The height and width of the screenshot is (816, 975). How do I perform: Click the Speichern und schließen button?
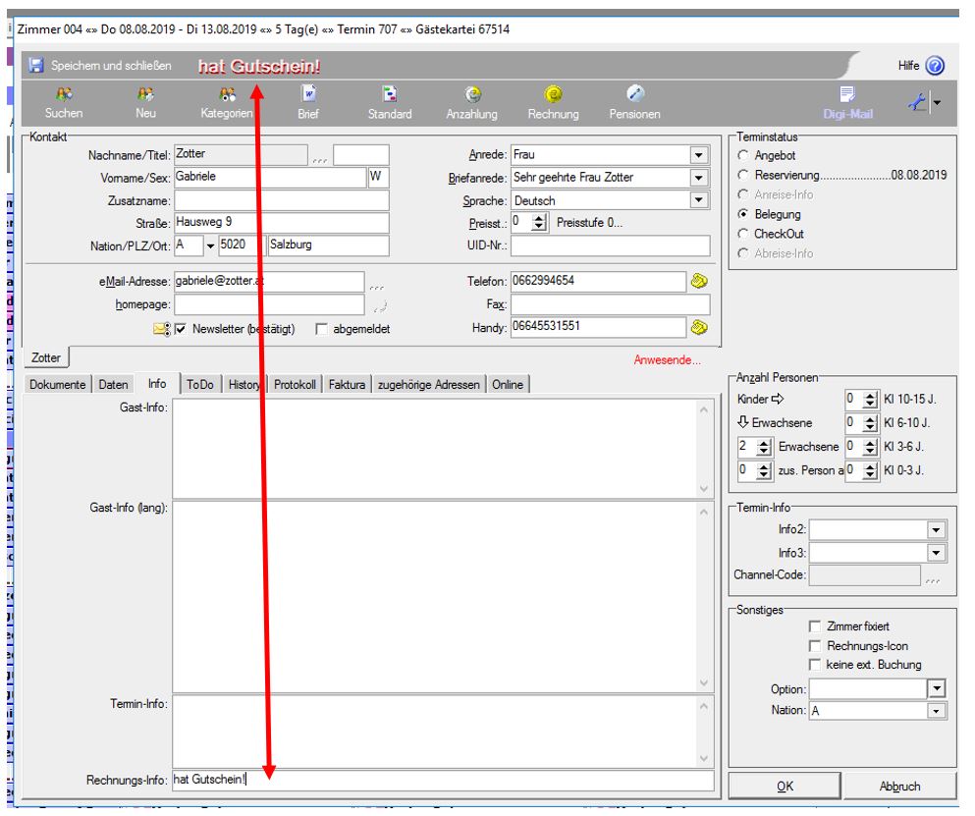pyautogui.click(x=101, y=66)
